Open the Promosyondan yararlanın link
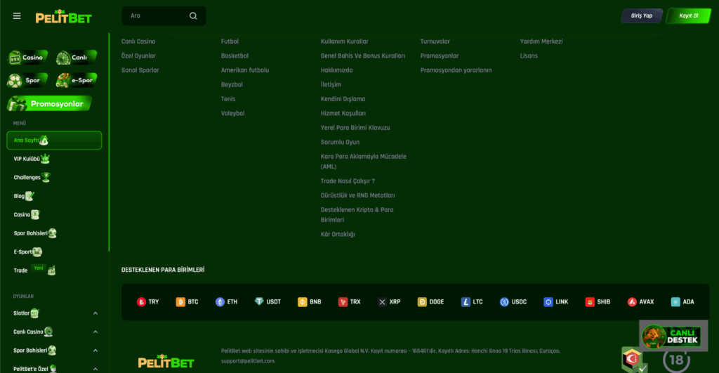Screen dimensions: 719x373 coord(456,70)
